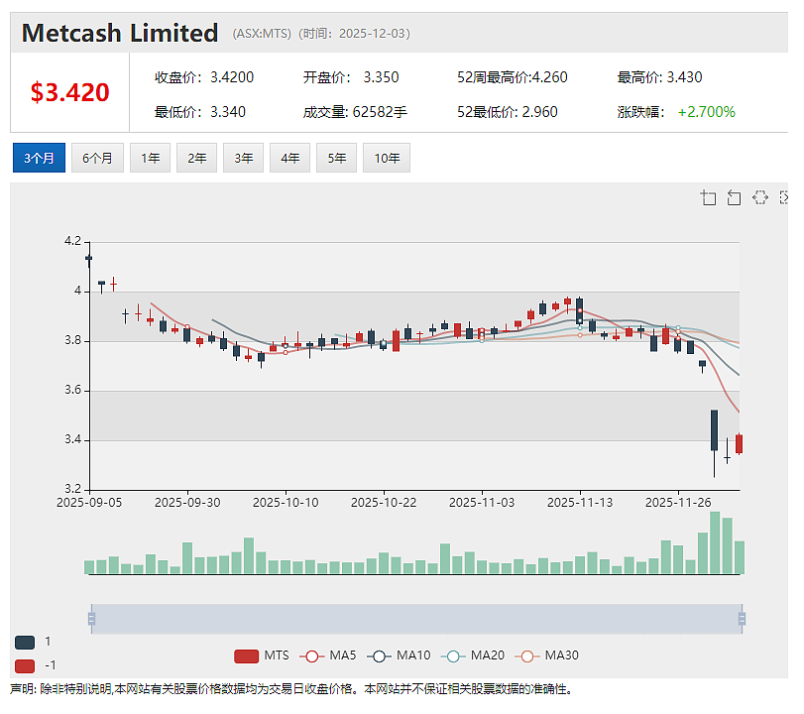804x714 pixels.
Task: Open the 4年 range tab
Action: pyautogui.click(x=290, y=158)
